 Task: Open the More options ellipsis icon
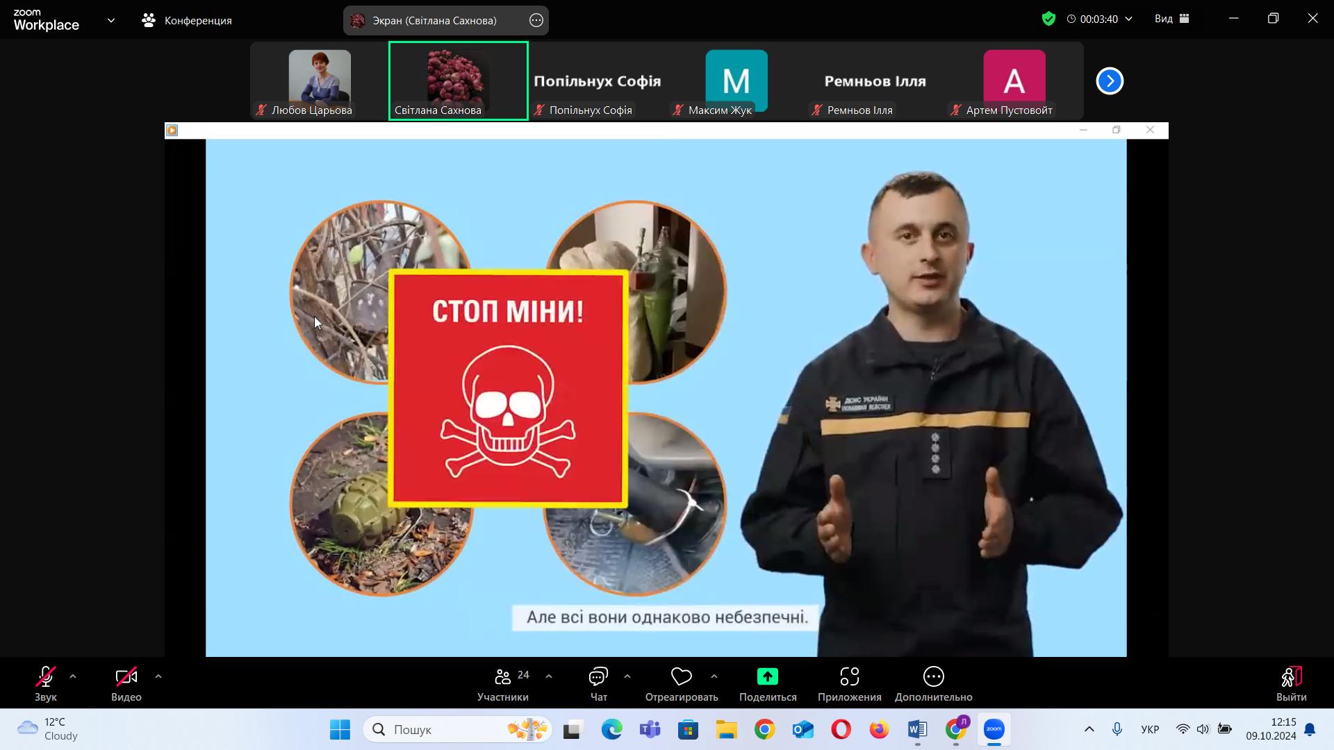tap(933, 676)
